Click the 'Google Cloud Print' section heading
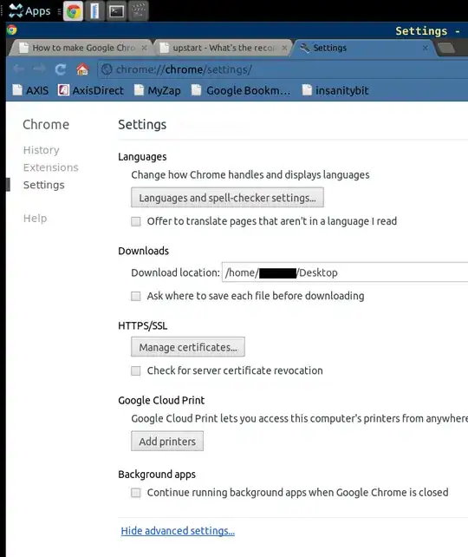The height and width of the screenshot is (557, 468). point(161,400)
